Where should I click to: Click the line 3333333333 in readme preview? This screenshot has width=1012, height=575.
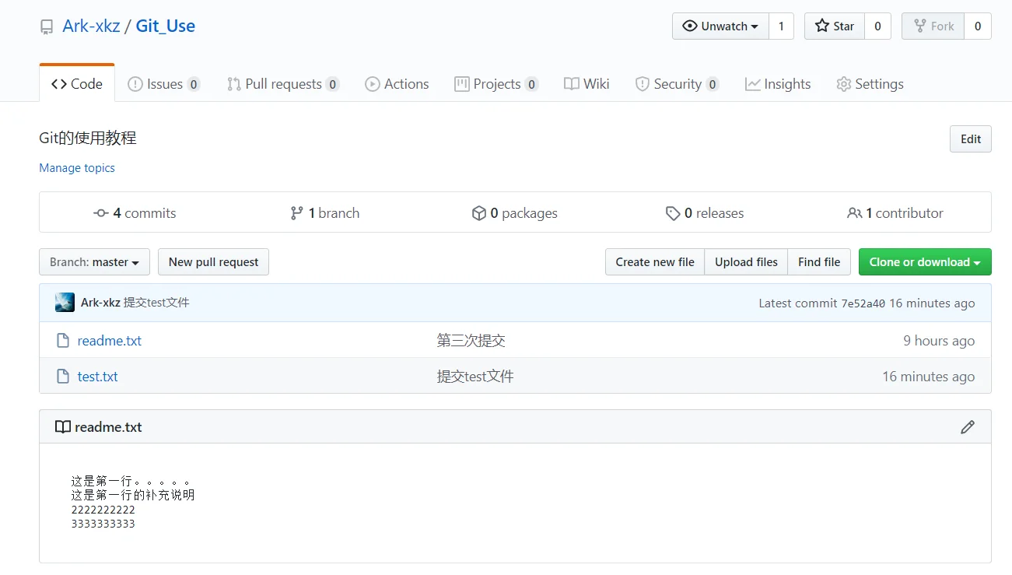103,524
